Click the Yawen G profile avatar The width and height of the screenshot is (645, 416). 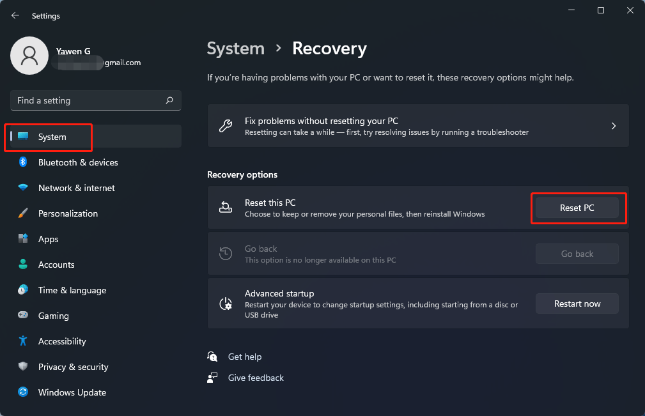(29, 56)
